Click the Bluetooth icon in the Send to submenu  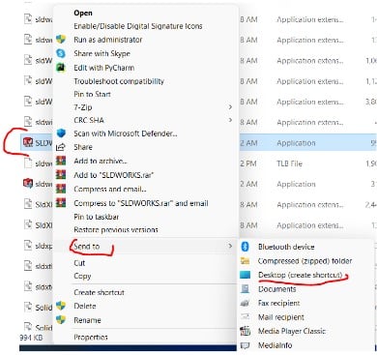pos(246,247)
